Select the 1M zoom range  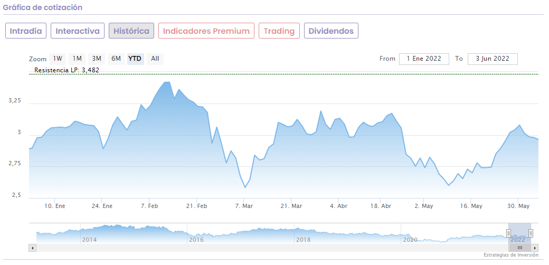click(x=77, y=59)
